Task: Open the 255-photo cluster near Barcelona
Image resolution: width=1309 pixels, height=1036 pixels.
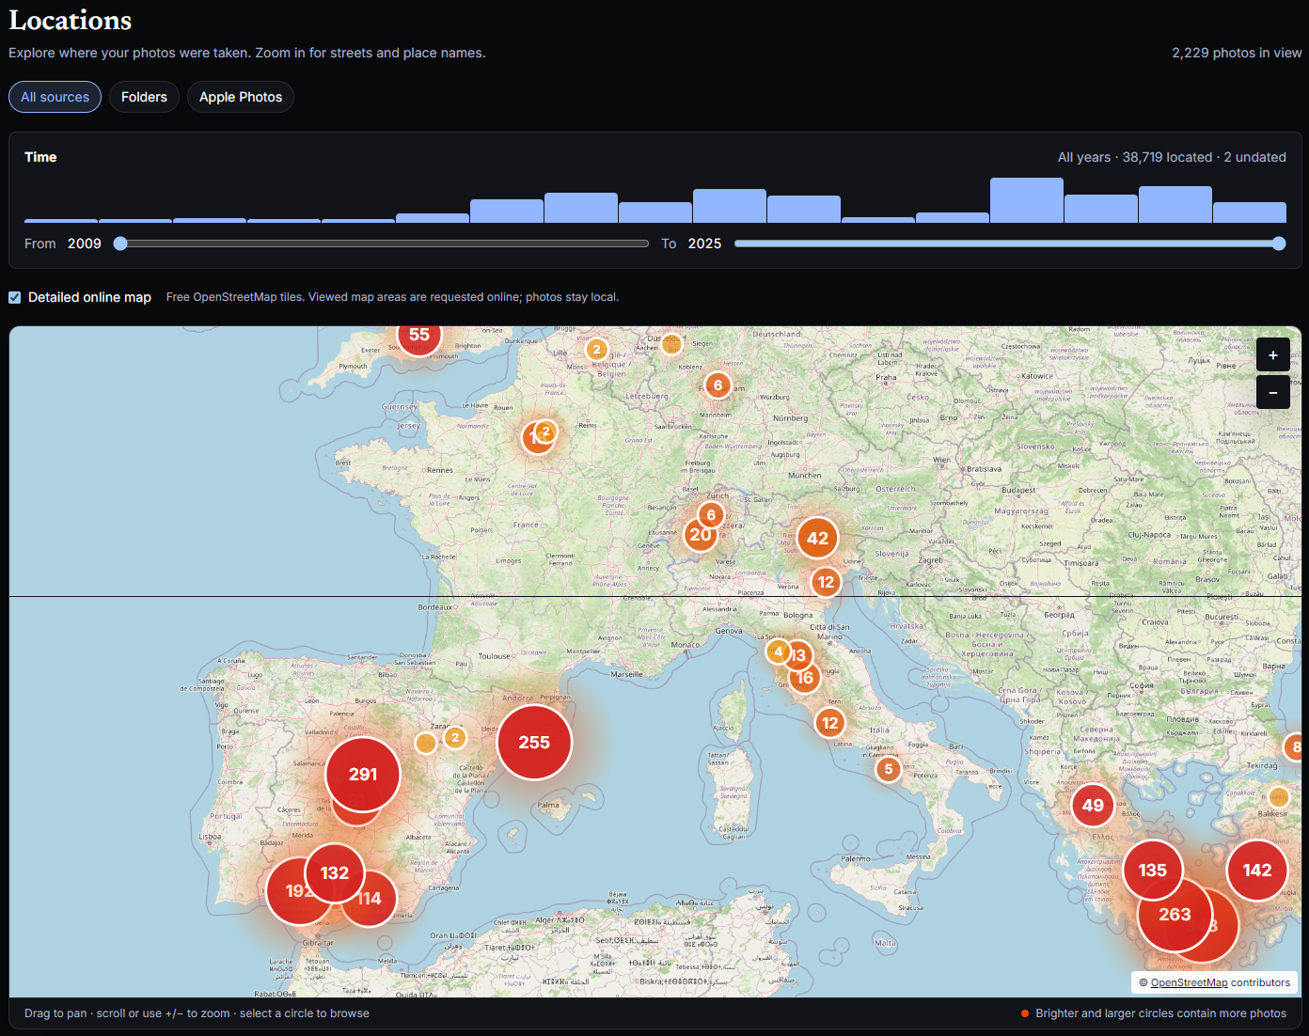Action: pos(534,743)
